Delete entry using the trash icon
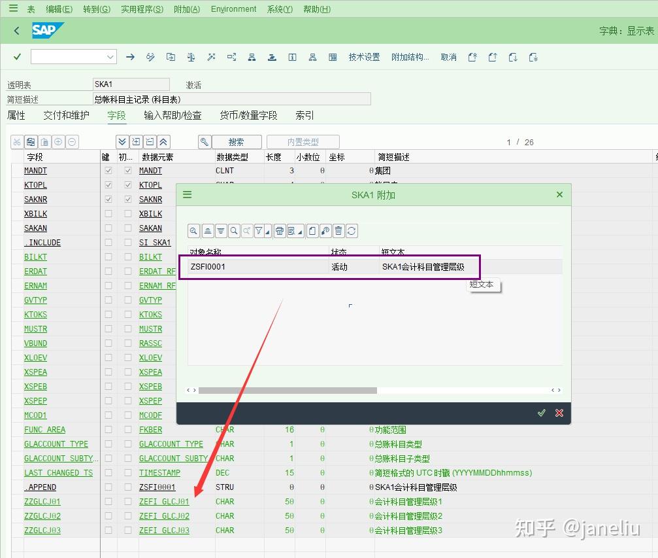658x558 pixels. click(338, 231)
